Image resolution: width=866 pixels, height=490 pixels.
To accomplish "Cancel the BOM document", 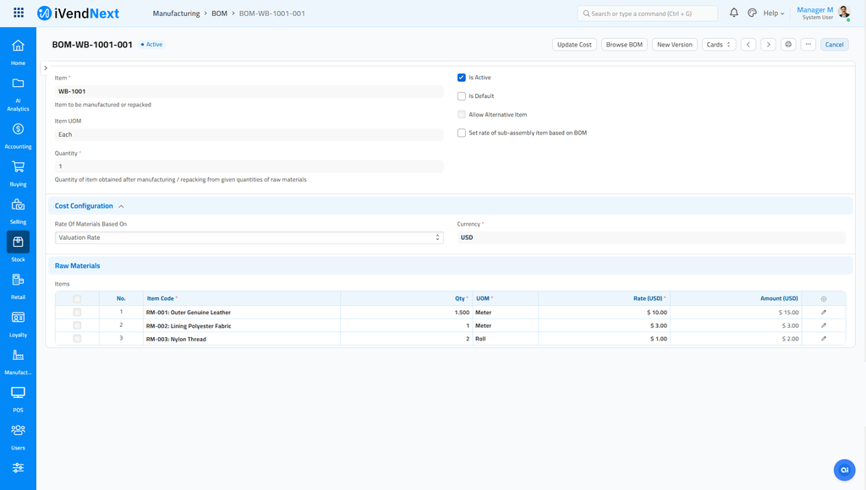I will point(834,45).
